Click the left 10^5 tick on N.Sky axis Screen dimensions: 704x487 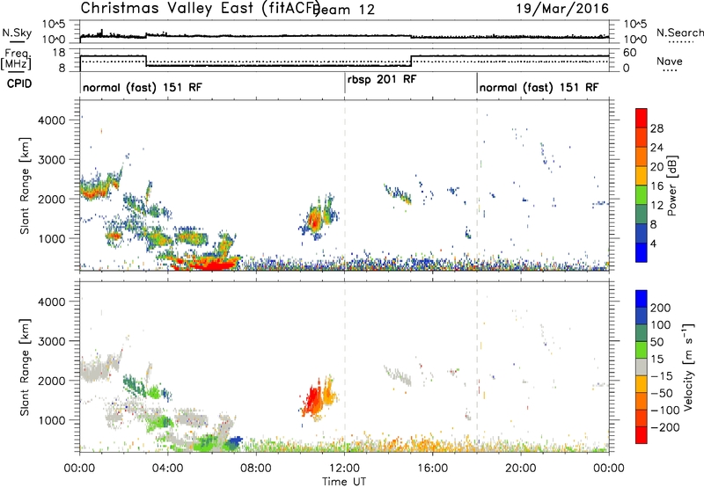point(54,25)
